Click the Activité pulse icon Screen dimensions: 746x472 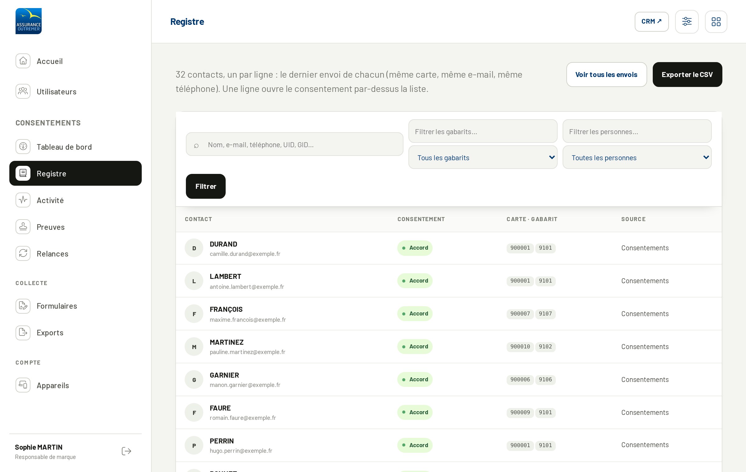pyautogui.click(x=23, y=200)
